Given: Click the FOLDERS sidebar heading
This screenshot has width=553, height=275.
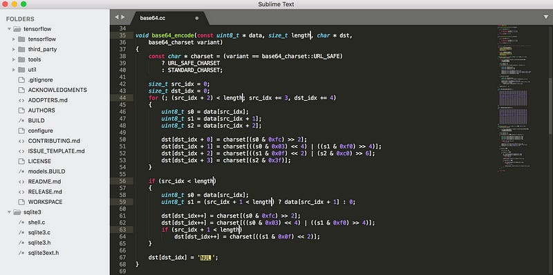Looking at the screenshot, I should (20, 19).
